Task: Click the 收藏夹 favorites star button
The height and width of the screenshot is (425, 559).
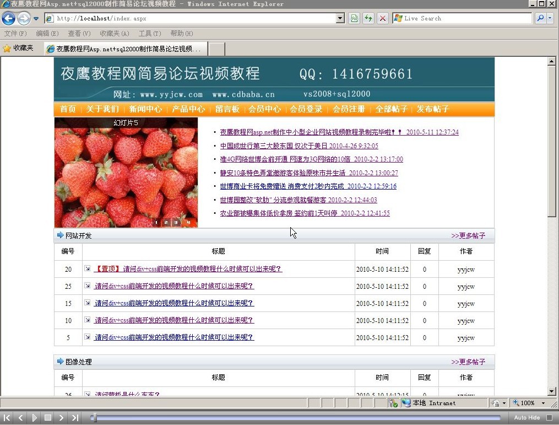Action: (x=18, y=48)
